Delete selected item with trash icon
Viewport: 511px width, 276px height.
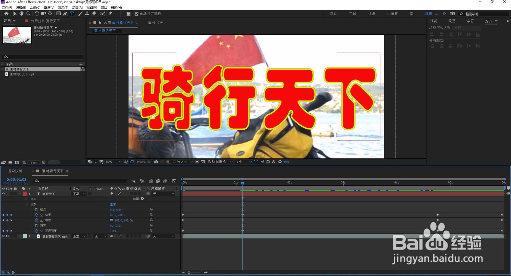[x=44, y=163]
